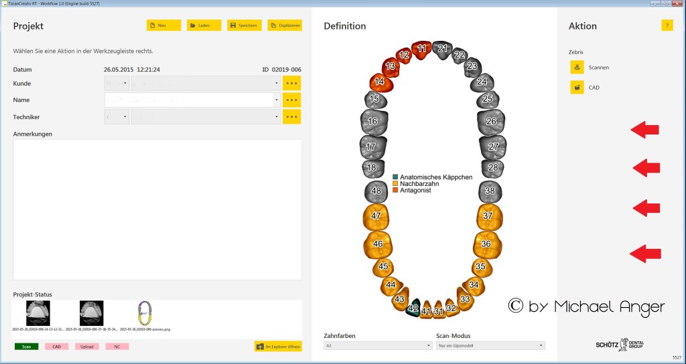The width and height of the screenshot is (686, 364).
Task: Open the Scan-Modus dropdown
Action: 490,346
